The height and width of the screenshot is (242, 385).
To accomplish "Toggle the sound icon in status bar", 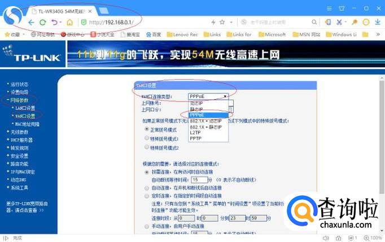I will pos(326,238).
